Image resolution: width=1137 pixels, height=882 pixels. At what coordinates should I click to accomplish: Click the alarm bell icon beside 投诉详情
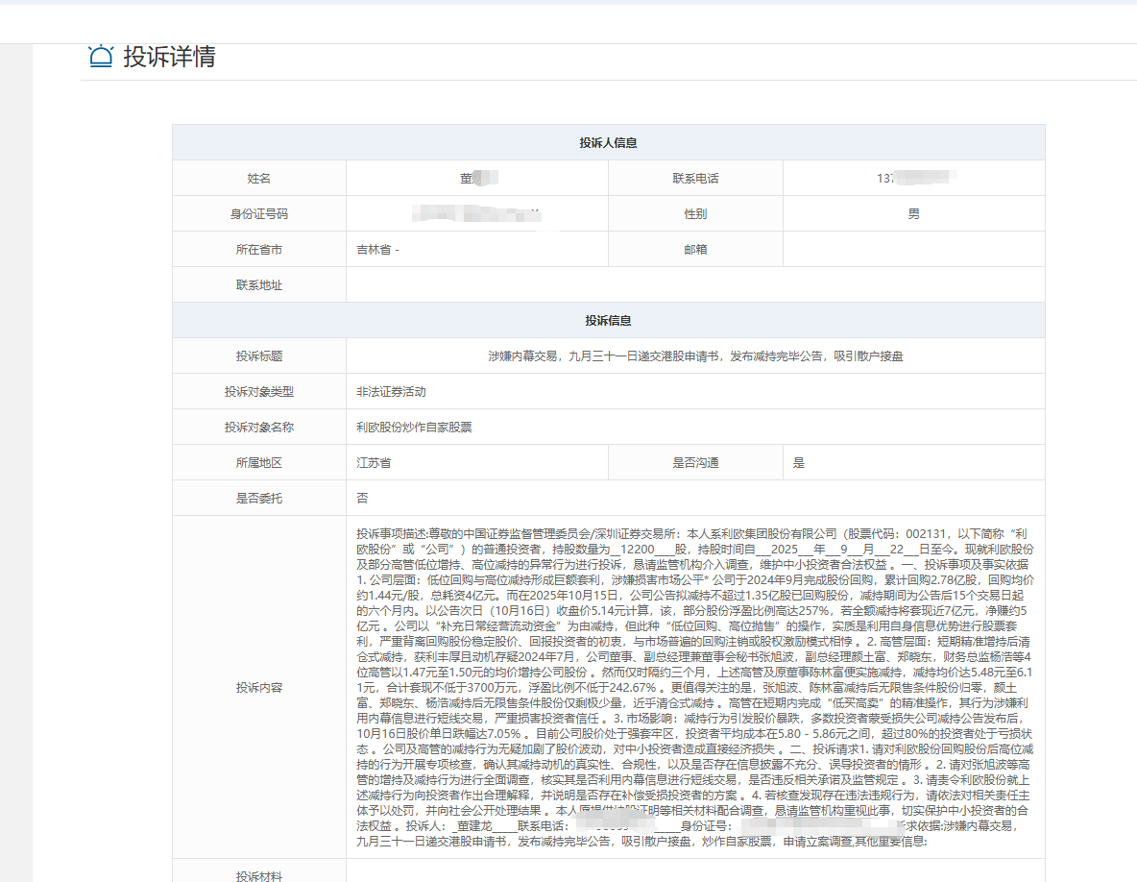[101, 56]
